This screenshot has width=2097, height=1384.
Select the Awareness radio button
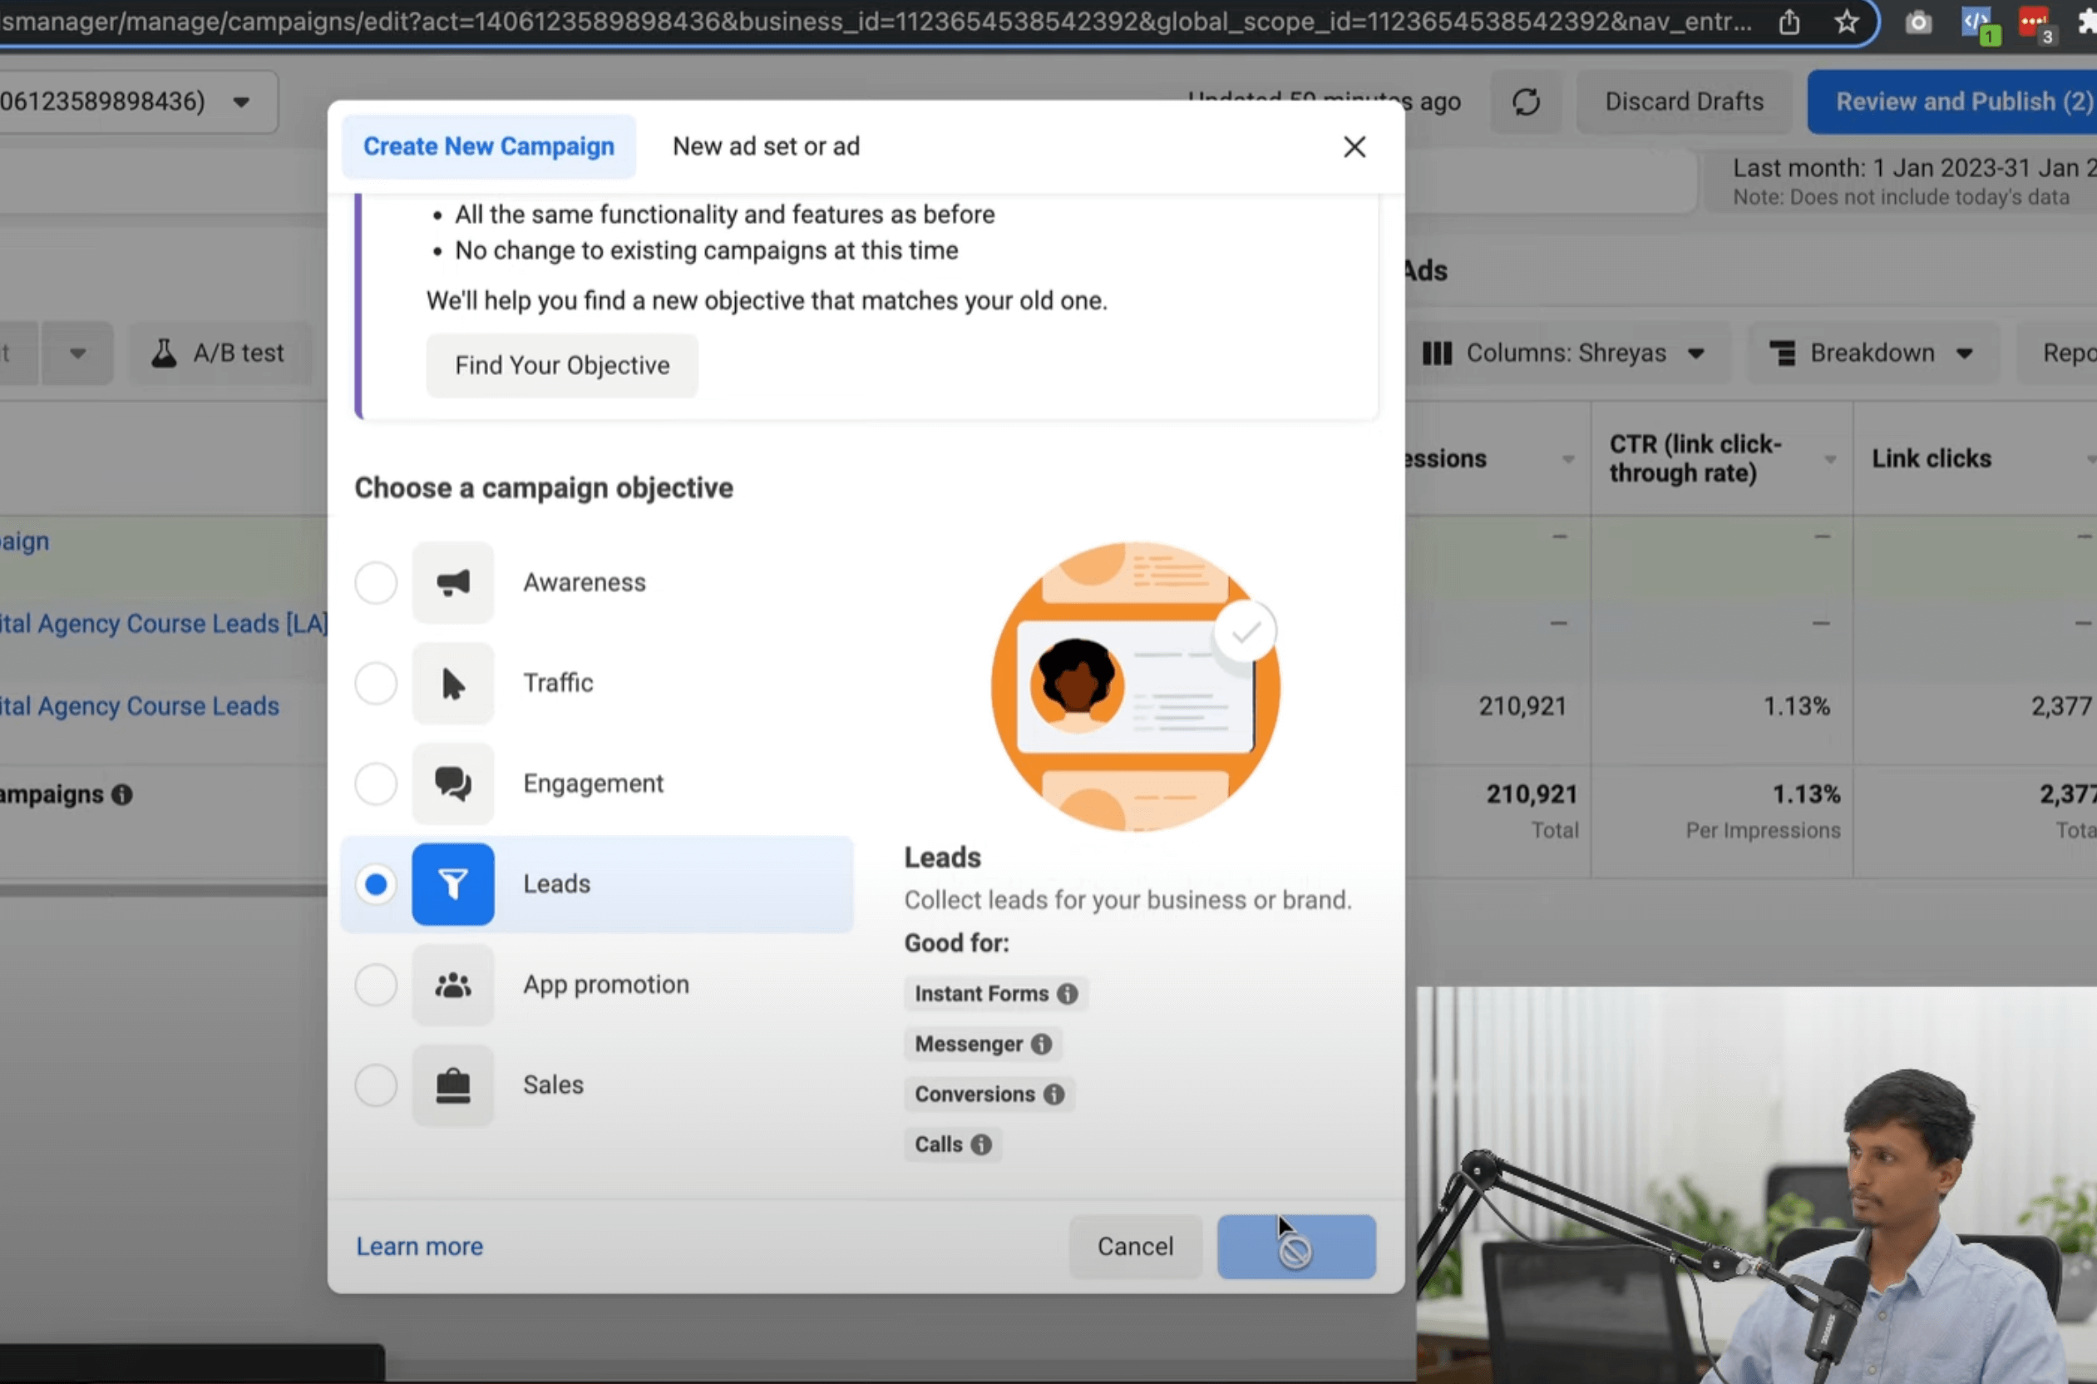point(376,582)
